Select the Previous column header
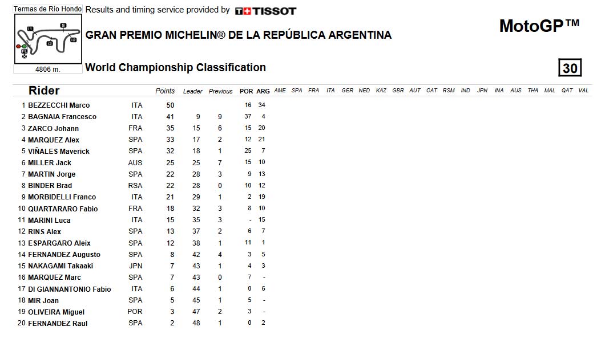The width and height of the screenshot is (597, 351). [x=220, y=91]
